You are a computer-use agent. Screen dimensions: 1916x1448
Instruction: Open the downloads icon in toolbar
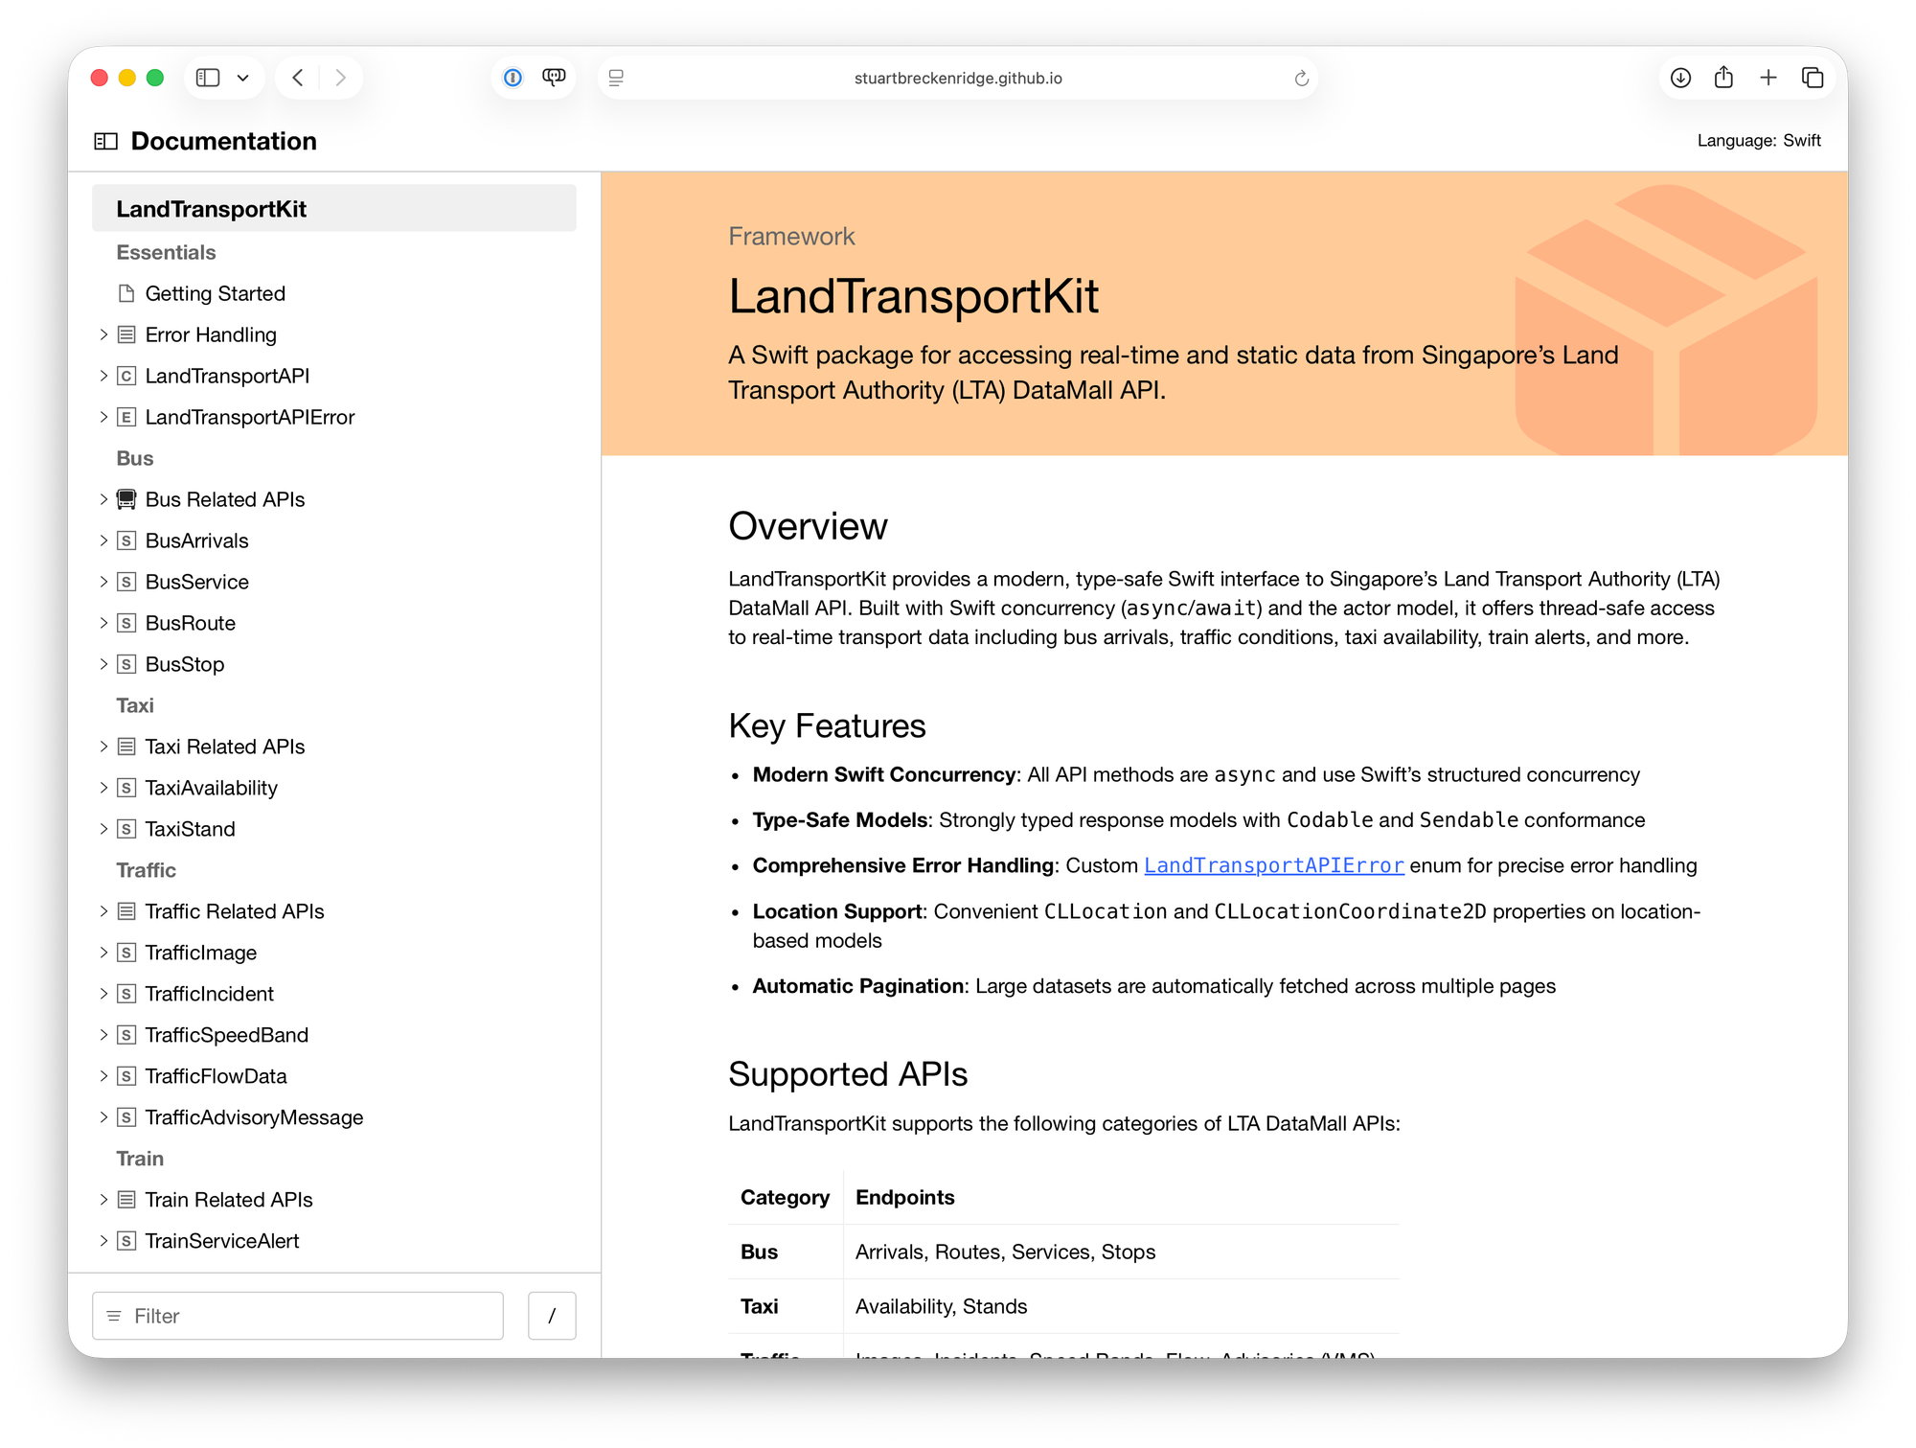coord(1680,78)
